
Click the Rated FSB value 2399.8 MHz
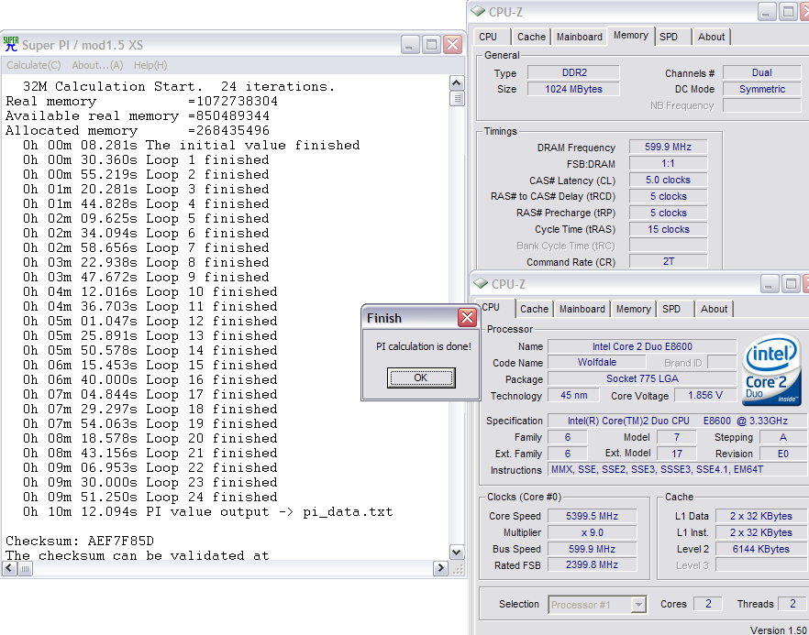click(x=592, y=564)
